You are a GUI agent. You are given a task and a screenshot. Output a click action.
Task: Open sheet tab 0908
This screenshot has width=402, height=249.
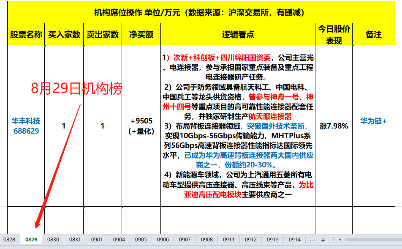[207, 240]
